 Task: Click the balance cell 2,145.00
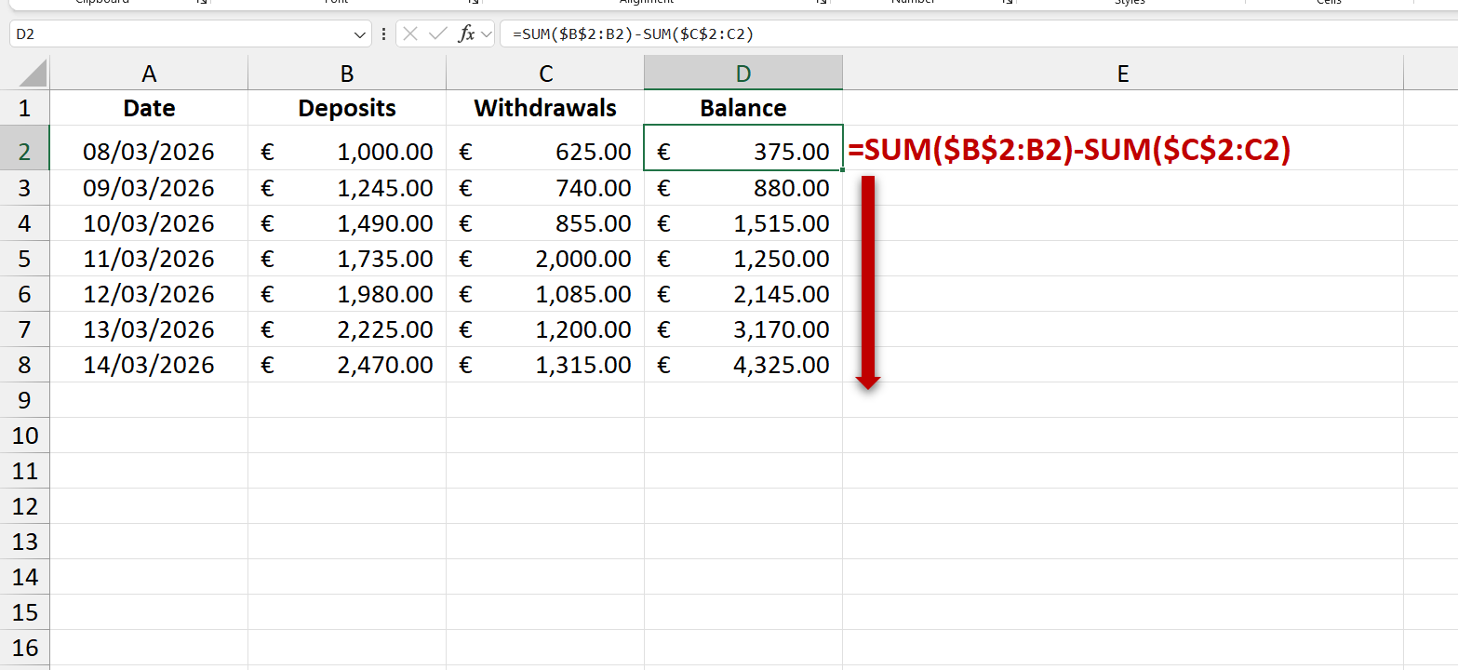point(743,294)
